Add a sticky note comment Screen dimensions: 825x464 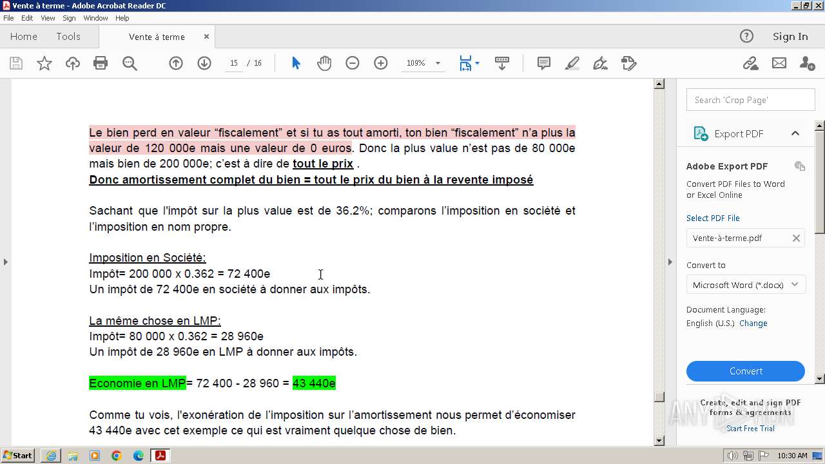544,63
